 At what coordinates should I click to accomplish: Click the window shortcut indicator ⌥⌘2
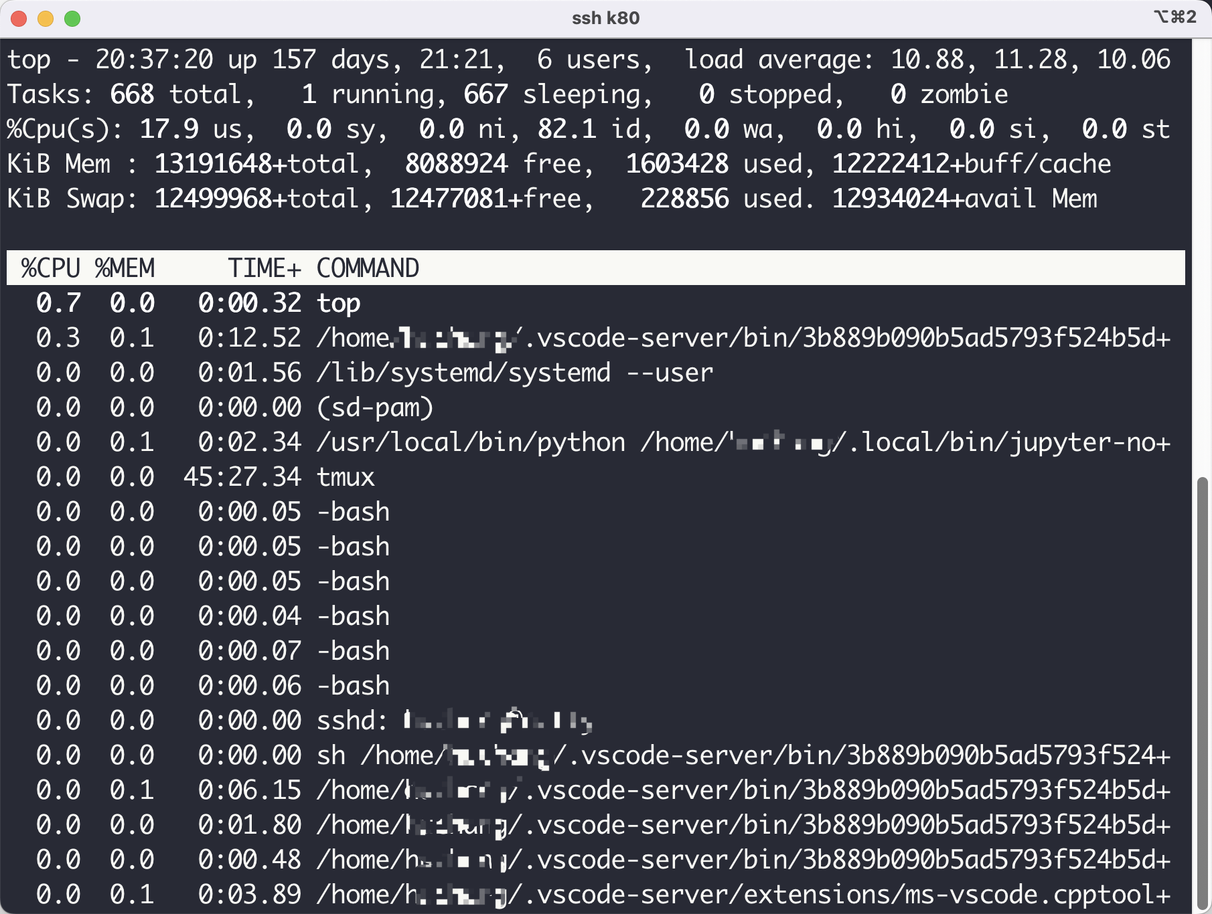(1175, 17)
